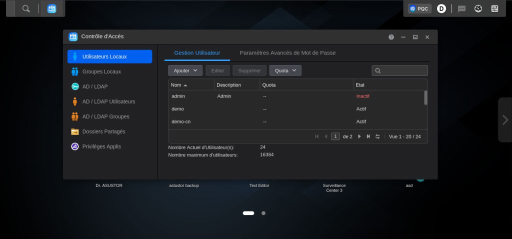Select the demo-cn user row
The height and width of the screenshot is (239, 512).
click(296, 122)
